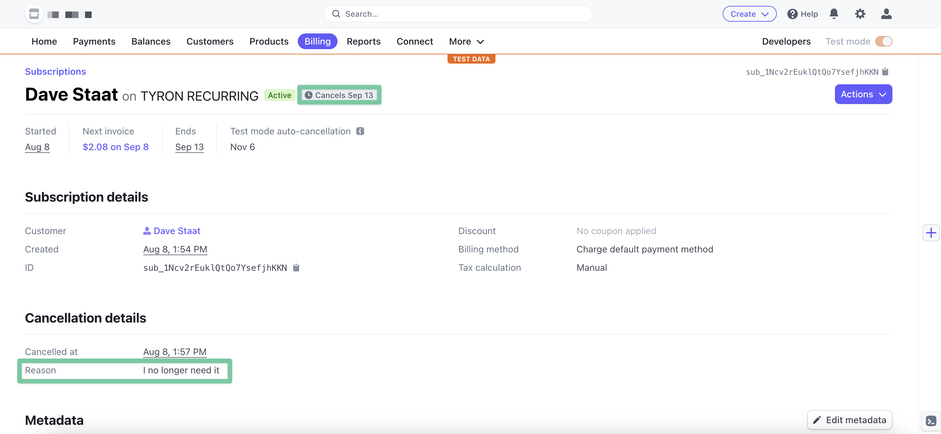Image resolution: width=941 pixels, height=434 pixels.
Task: Click the $2.08 on Sep 8 invoice link
Action: point(115,146)
